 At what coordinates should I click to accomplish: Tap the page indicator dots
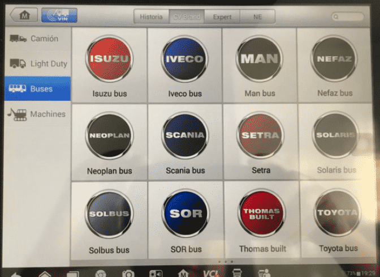pyautogui.click(x=226, y=262)
